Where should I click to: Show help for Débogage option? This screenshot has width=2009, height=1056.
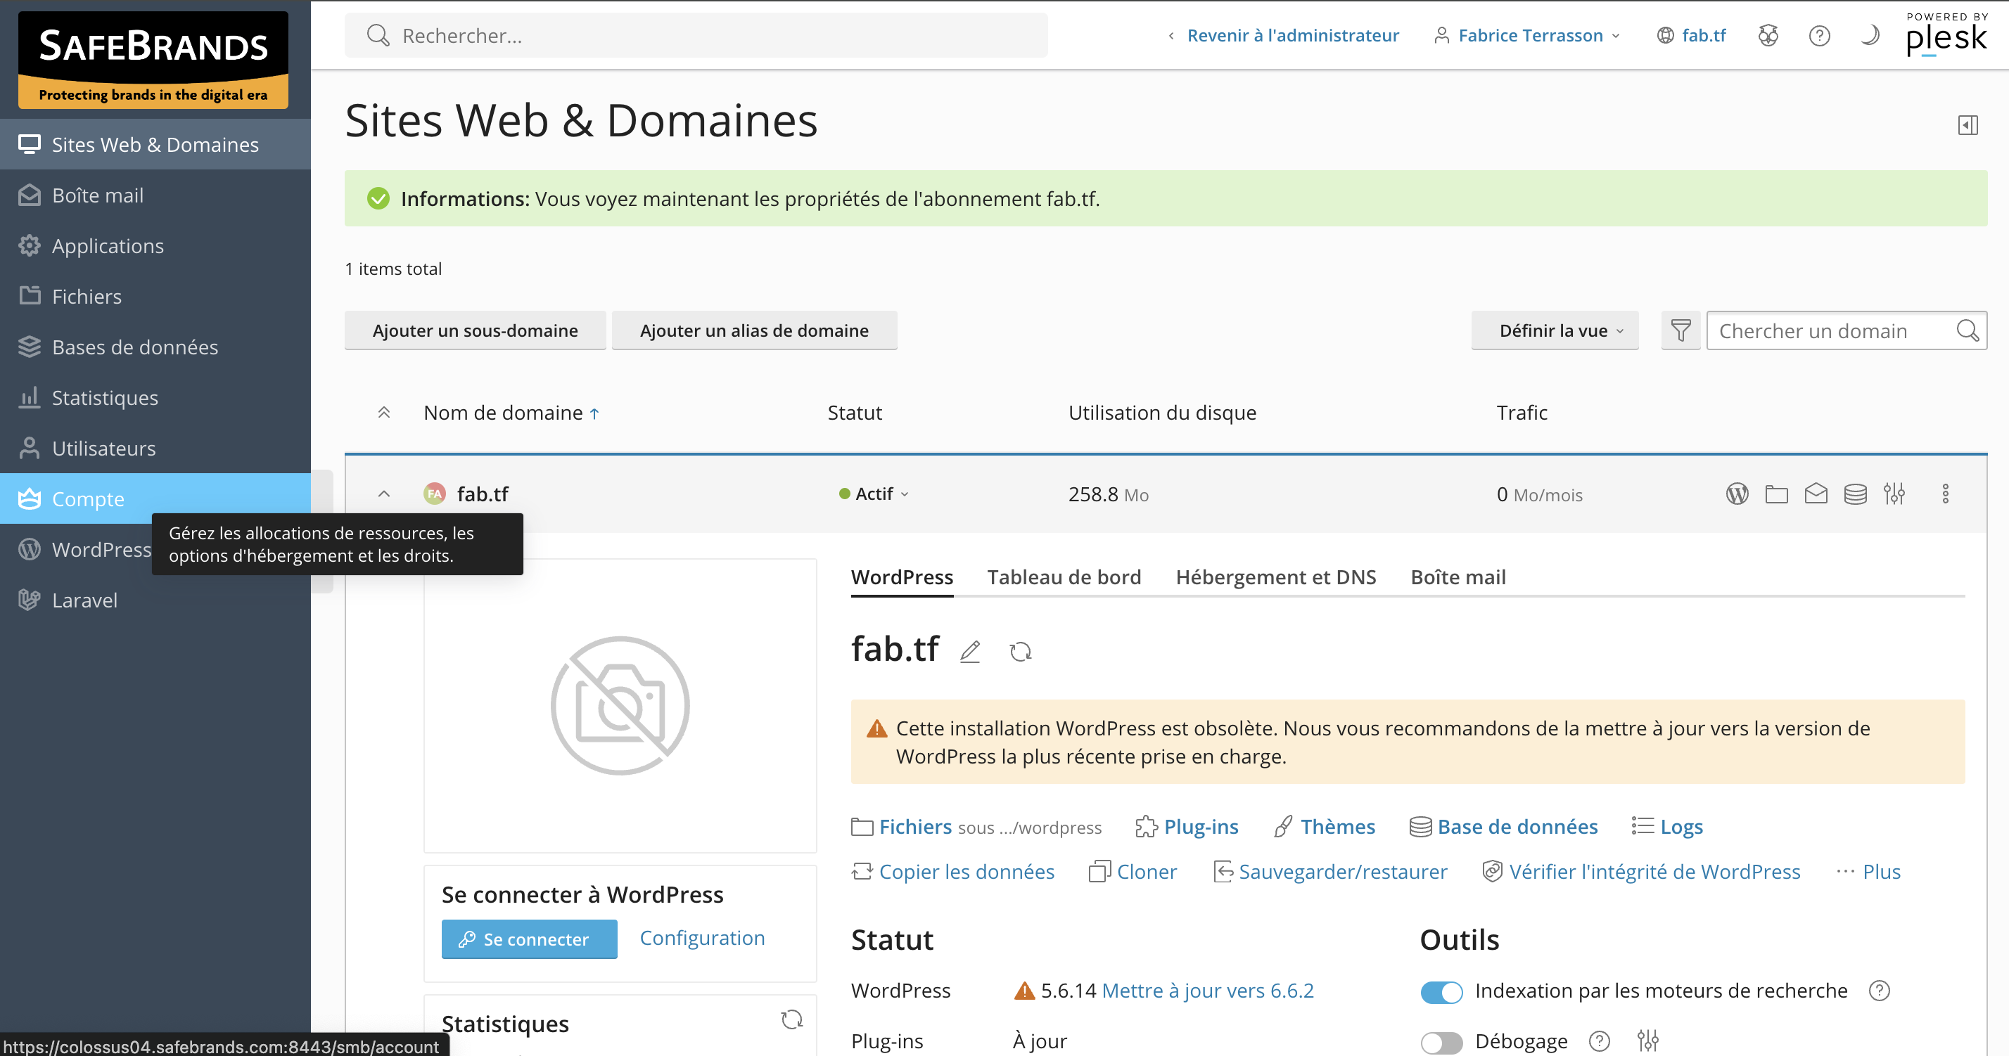point(1599,1041)
